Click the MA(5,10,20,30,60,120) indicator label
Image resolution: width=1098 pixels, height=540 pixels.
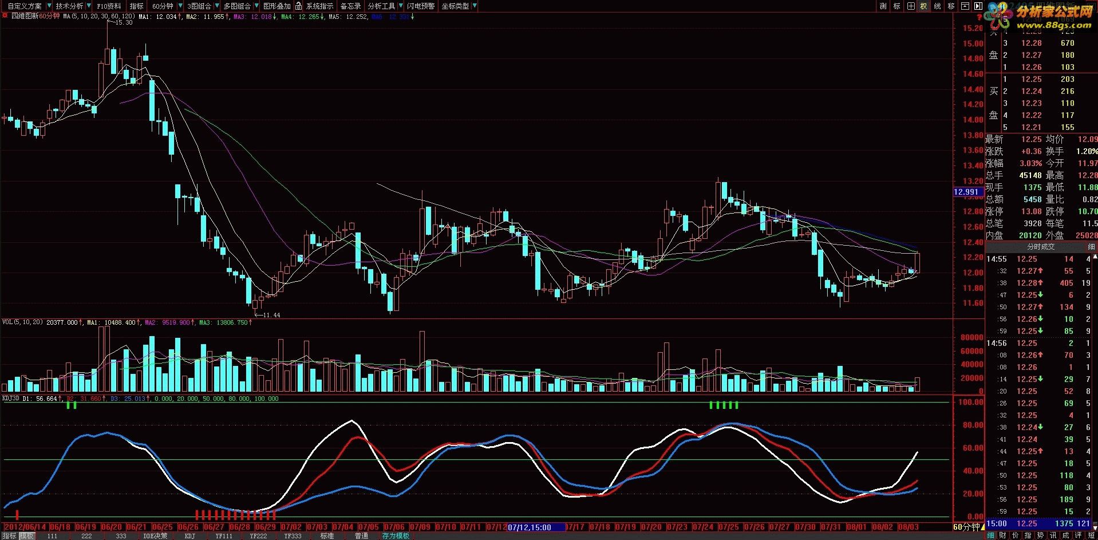[99, 17]
